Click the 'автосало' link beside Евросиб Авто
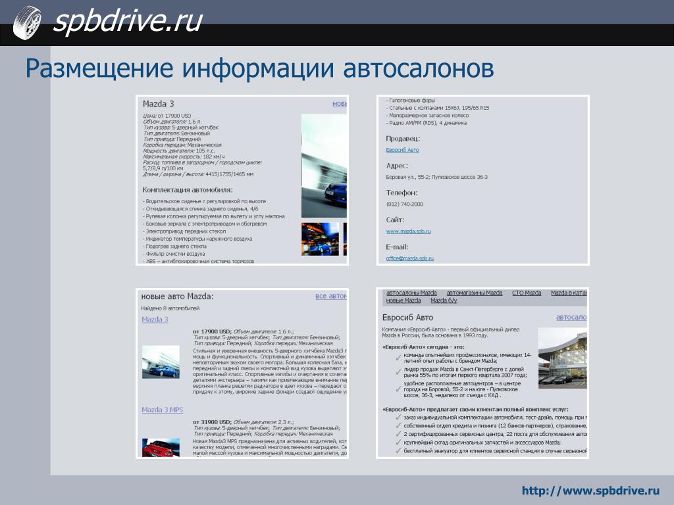Image resolution: width=674 pixels, height=505 pixels. point(571,318)
